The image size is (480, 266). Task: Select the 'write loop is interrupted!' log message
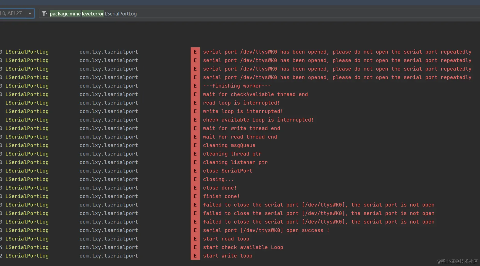pos(243,111)
